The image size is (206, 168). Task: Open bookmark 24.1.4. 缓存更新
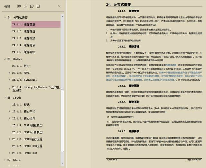[23, 45]
